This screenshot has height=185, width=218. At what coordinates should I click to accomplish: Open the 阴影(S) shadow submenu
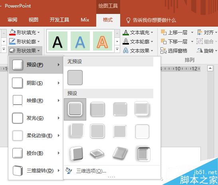[x=36, y=83]
